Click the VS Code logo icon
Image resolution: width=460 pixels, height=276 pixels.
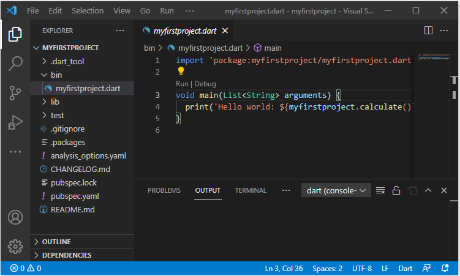(x=12, y=11)
